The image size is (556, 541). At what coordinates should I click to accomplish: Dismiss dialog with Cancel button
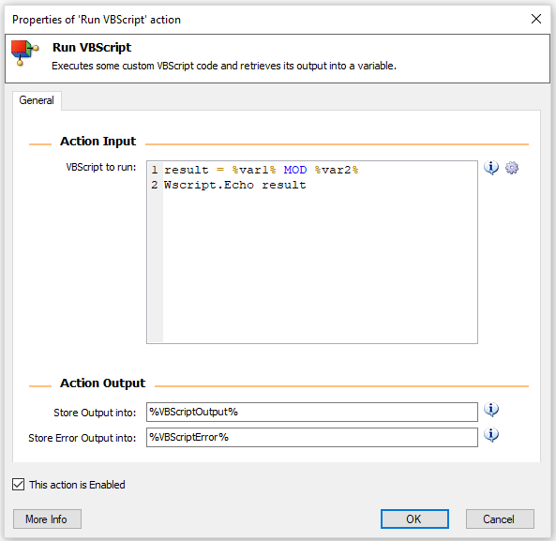[500, 519]
